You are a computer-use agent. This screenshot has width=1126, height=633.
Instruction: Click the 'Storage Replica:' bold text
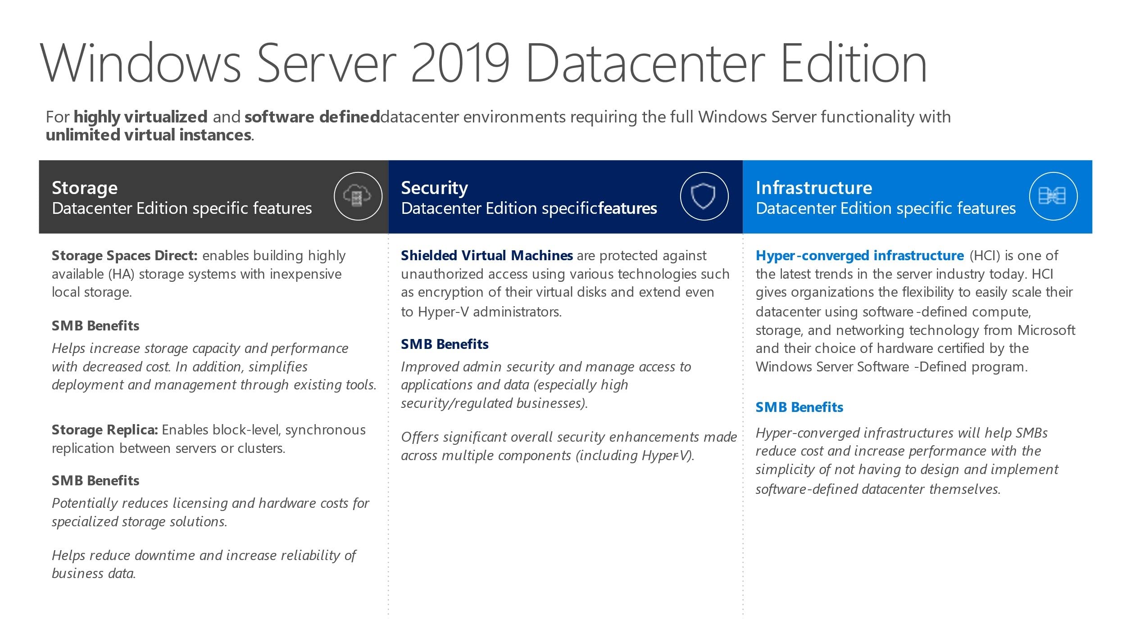pos(104,430)
